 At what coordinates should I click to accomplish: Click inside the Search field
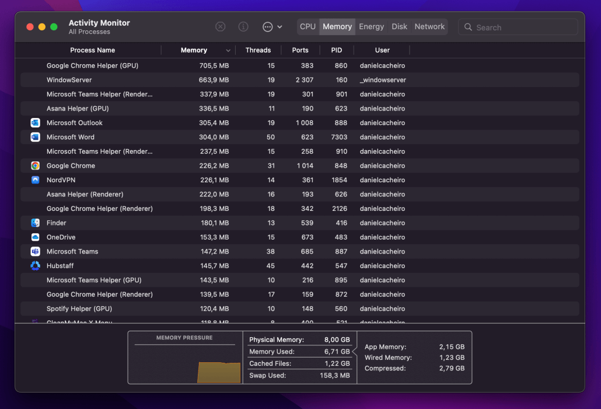pos(518,27)
